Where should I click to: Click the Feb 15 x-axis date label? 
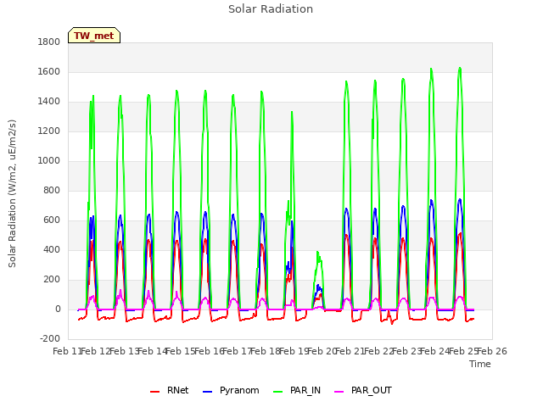pyautogui.click(x=181, y=351)
